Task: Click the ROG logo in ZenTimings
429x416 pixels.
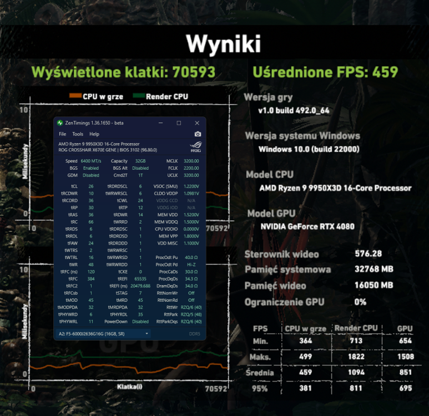Action: [196, 147]
